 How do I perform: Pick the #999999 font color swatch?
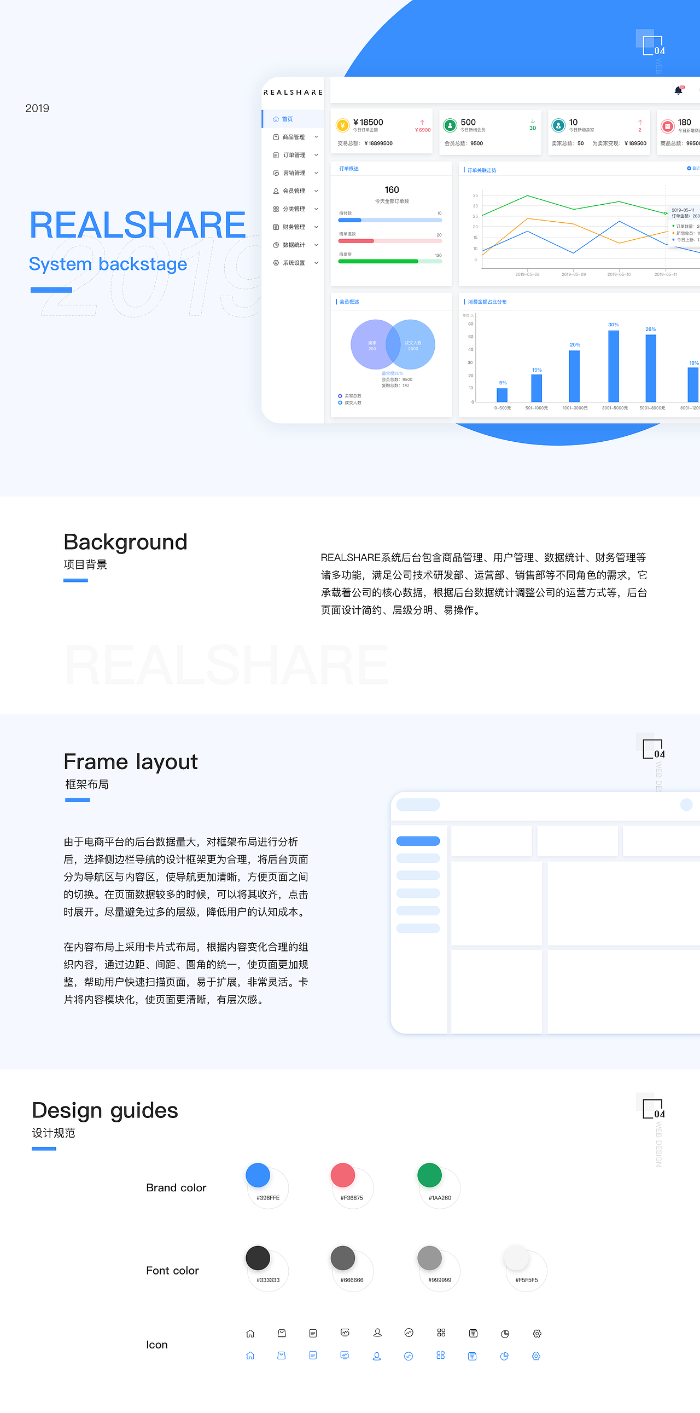point(429,1258)
